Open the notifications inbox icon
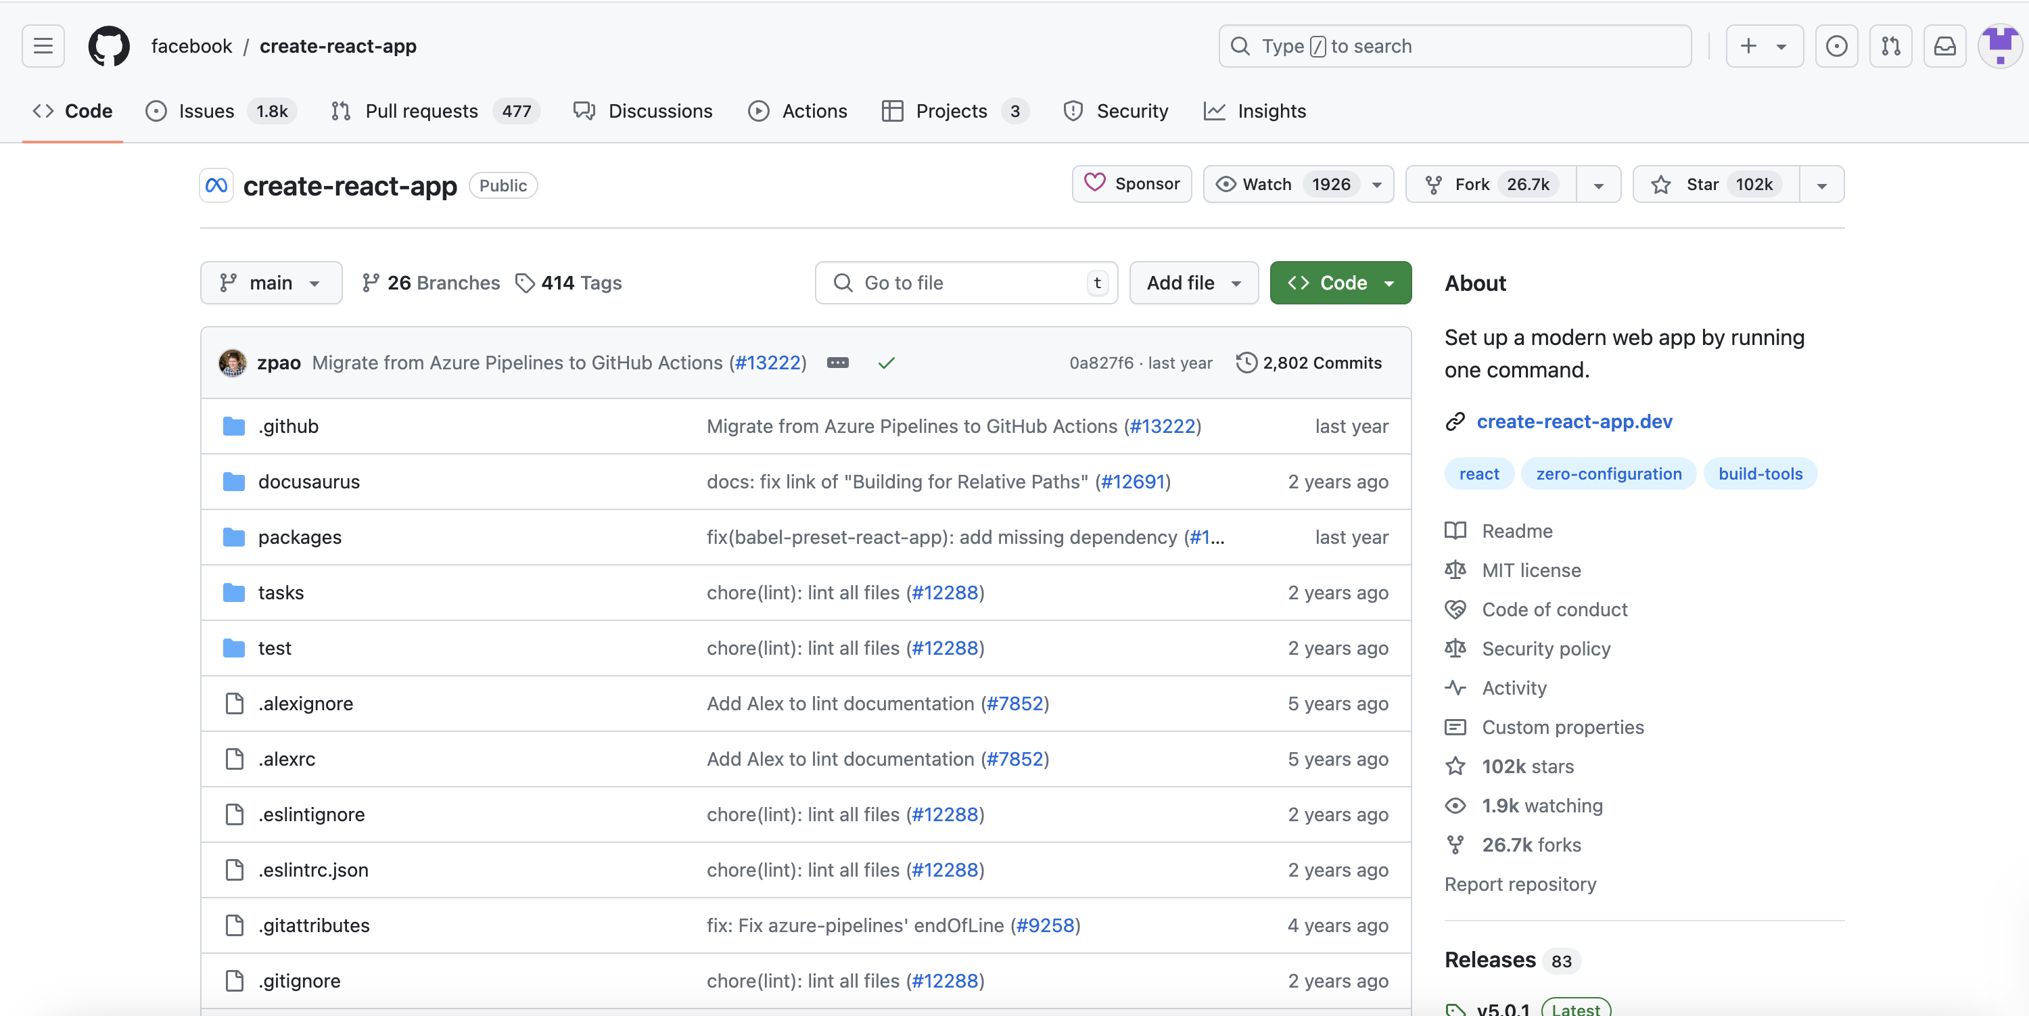Viewport: 2029px width, 1016px height. 1944,46
